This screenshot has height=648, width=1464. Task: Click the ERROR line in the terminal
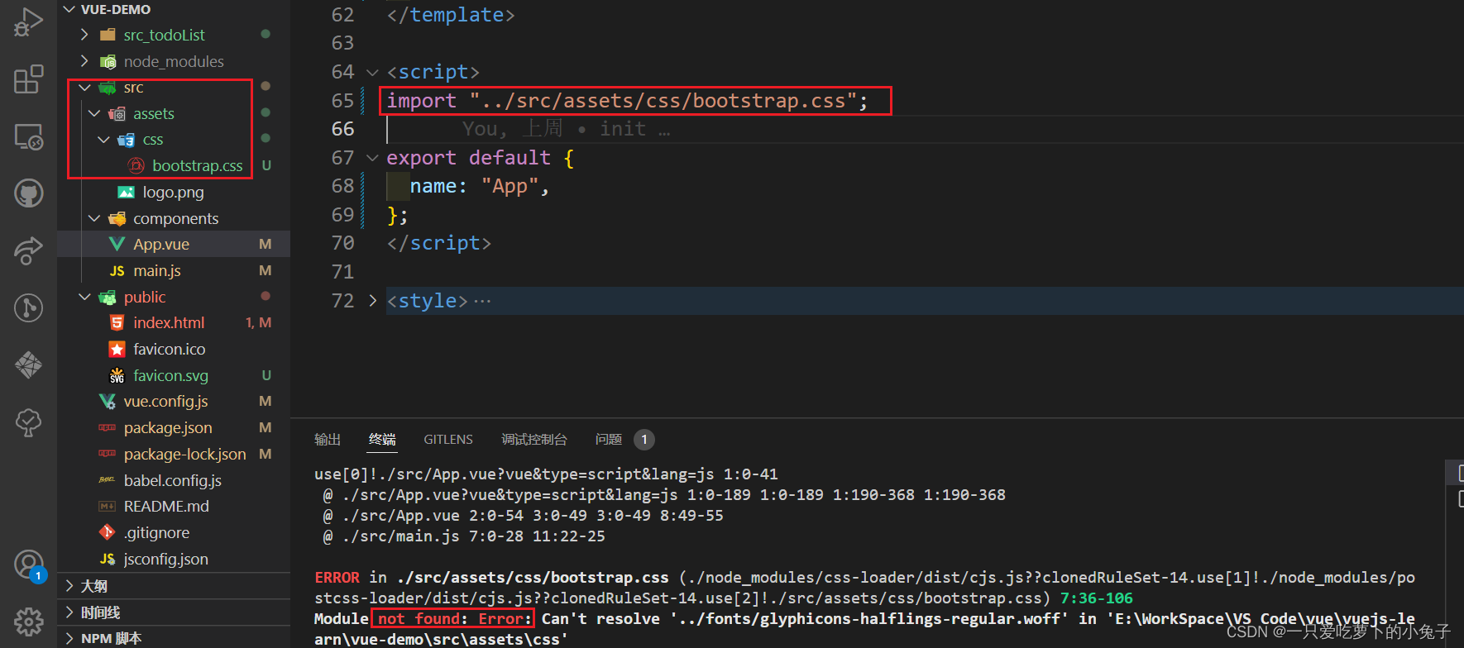(x=864, y=578)
